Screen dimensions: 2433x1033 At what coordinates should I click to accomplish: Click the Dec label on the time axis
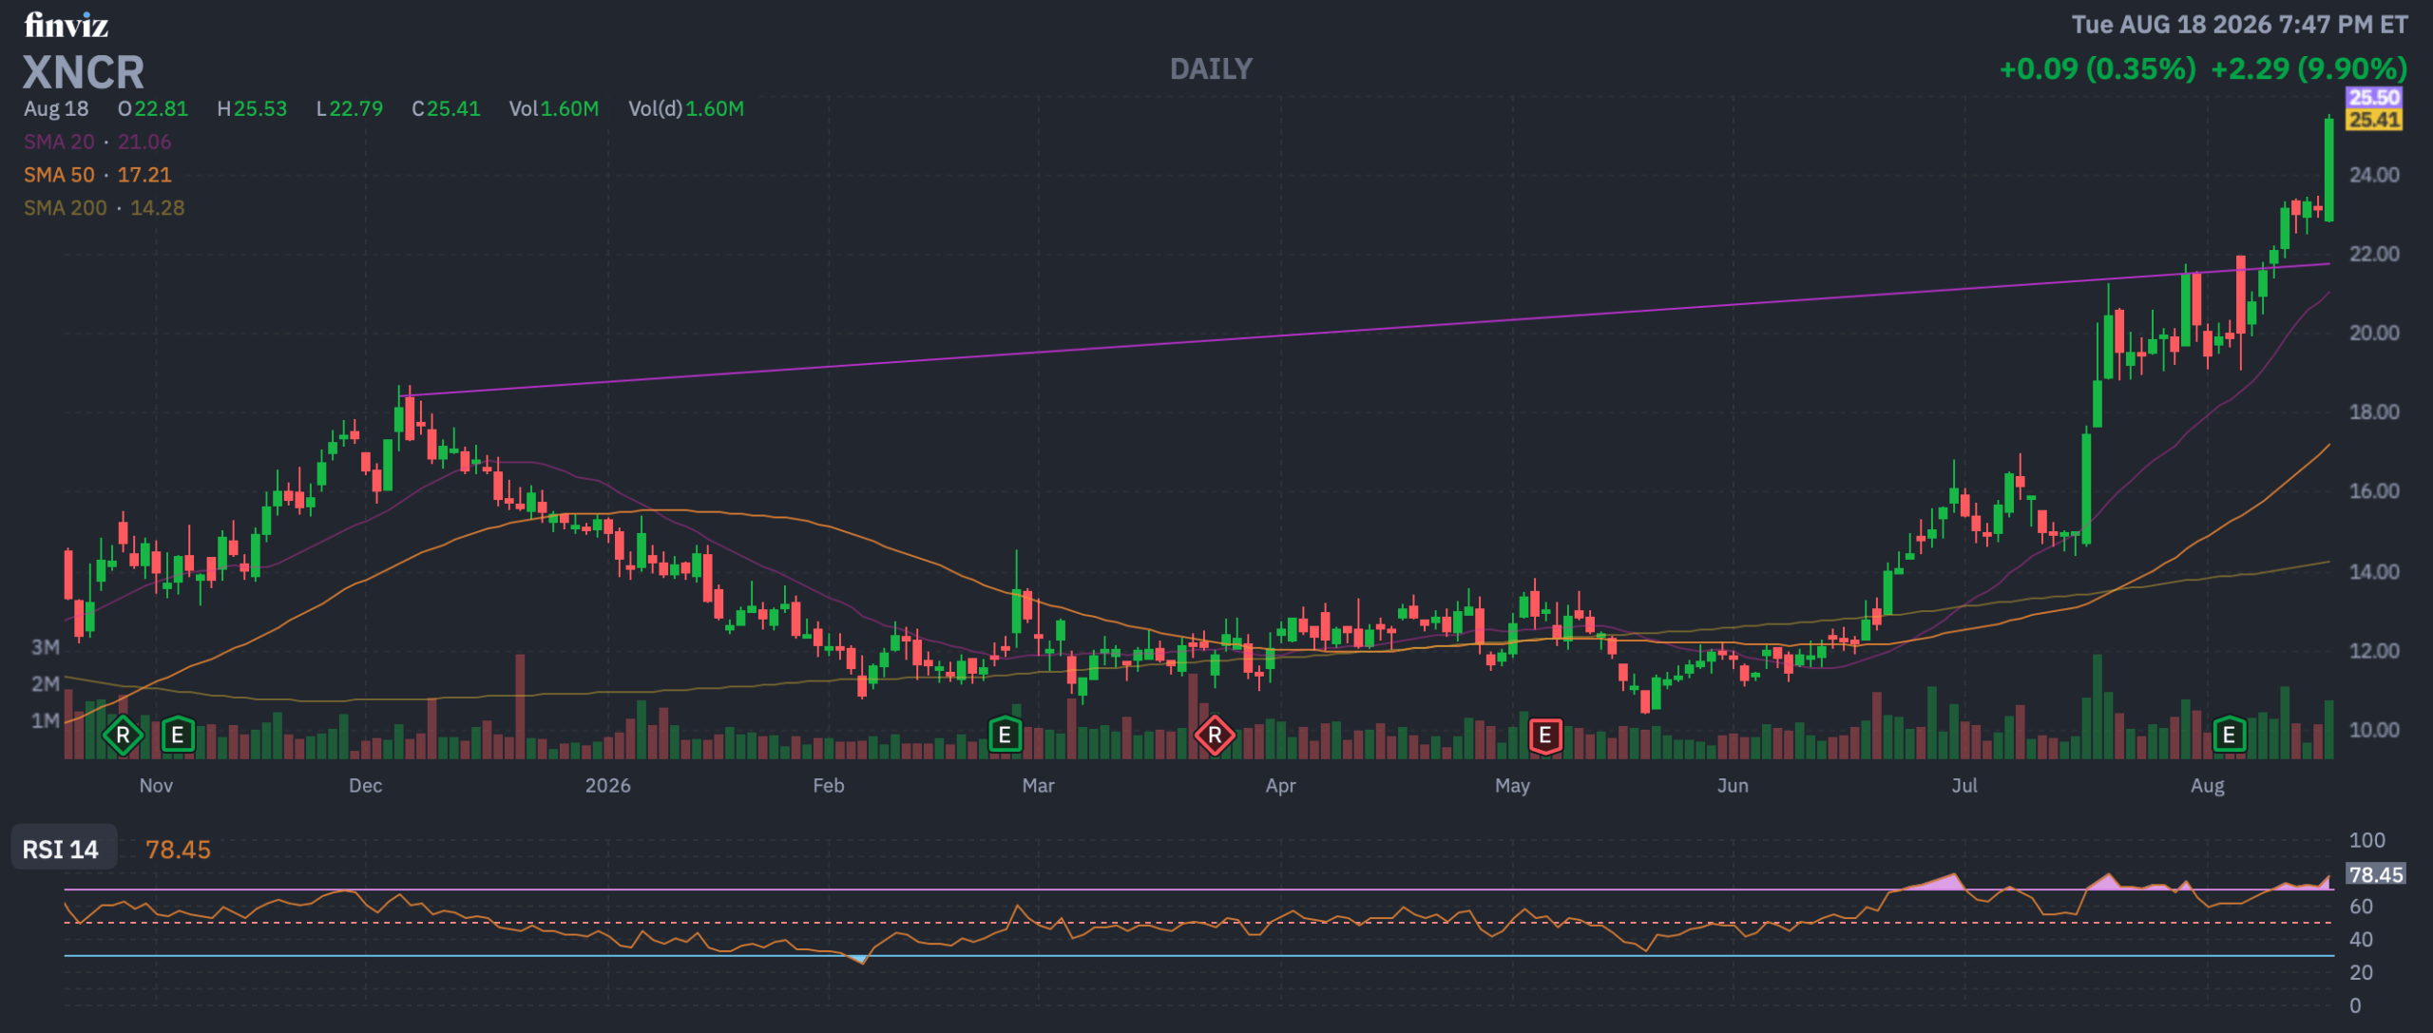(366, 786)
